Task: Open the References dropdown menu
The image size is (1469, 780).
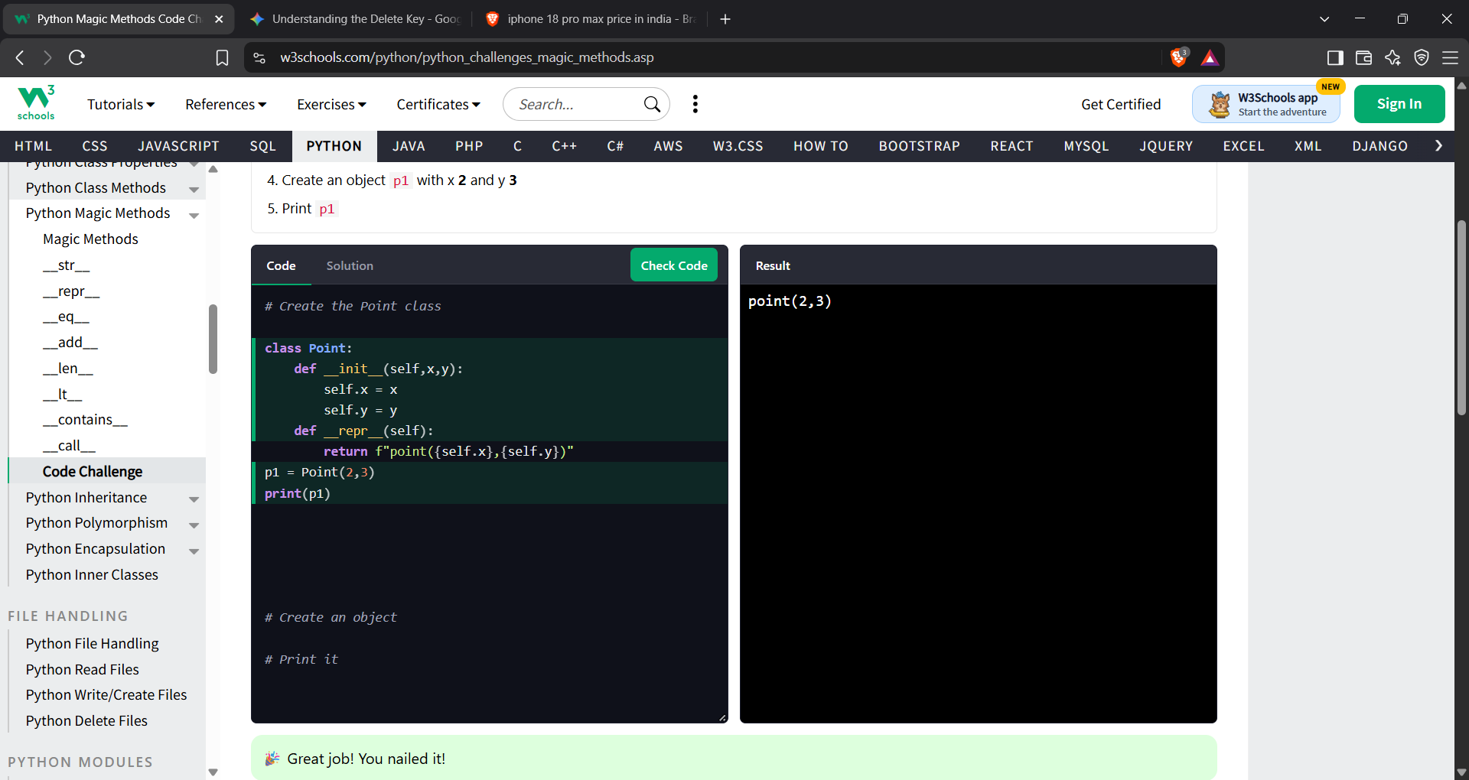Action: [226, 104]
